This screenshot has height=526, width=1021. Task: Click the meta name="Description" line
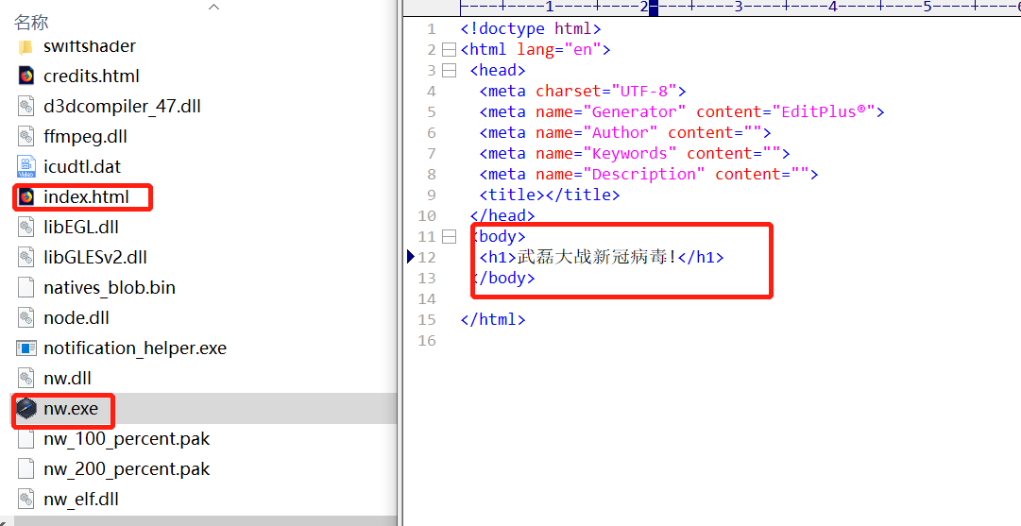coord(649,175)
